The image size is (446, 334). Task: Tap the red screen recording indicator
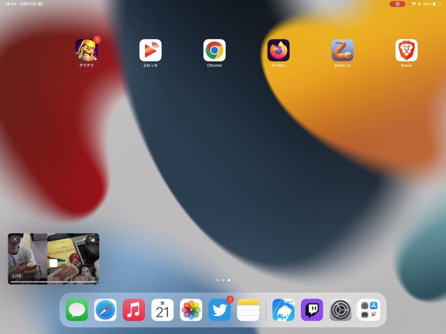[397, 4]
